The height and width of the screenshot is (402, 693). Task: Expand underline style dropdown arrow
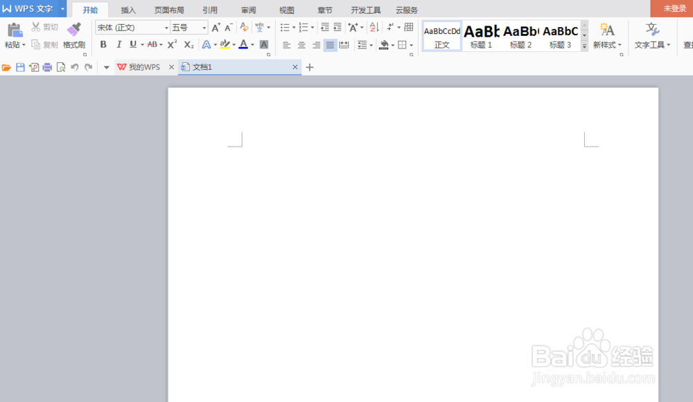142,44
